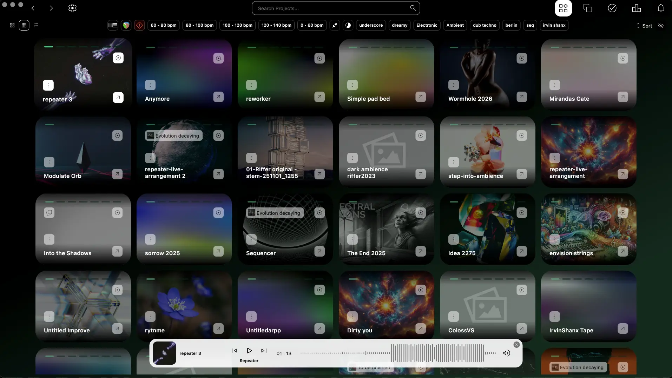Expand three-dot menu on Simple pad bed
The height and width of the screenshot is (378, 672).
point(352,85)
